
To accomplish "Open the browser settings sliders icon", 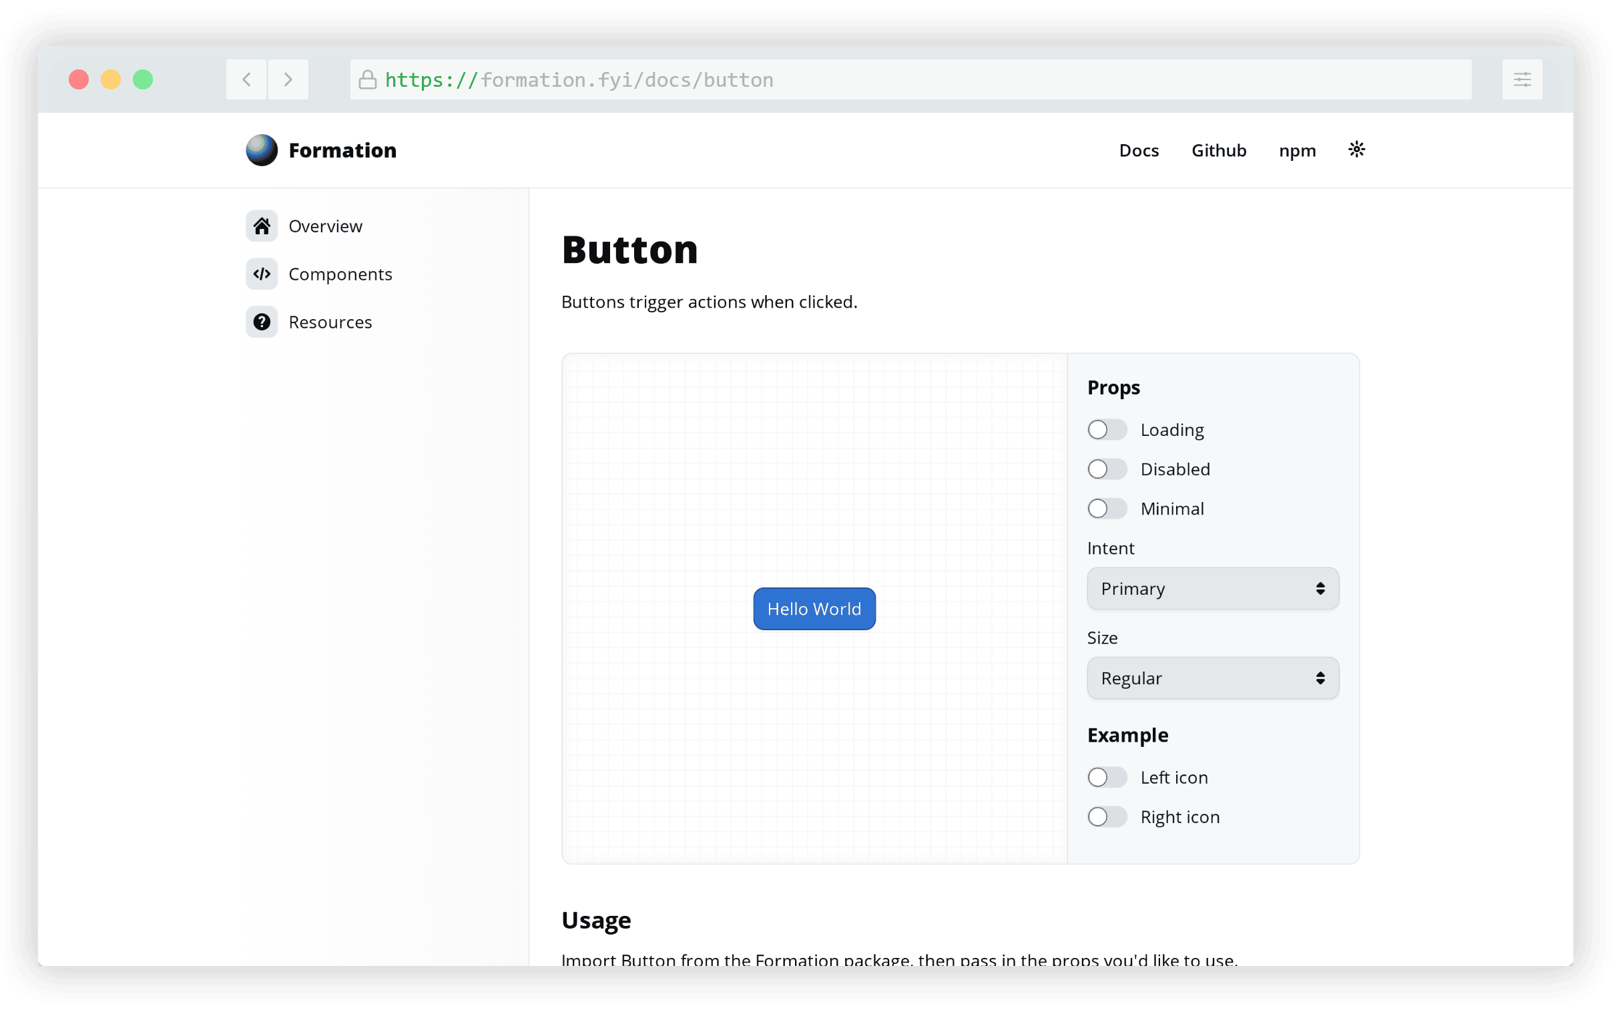I will point(1522,79).
